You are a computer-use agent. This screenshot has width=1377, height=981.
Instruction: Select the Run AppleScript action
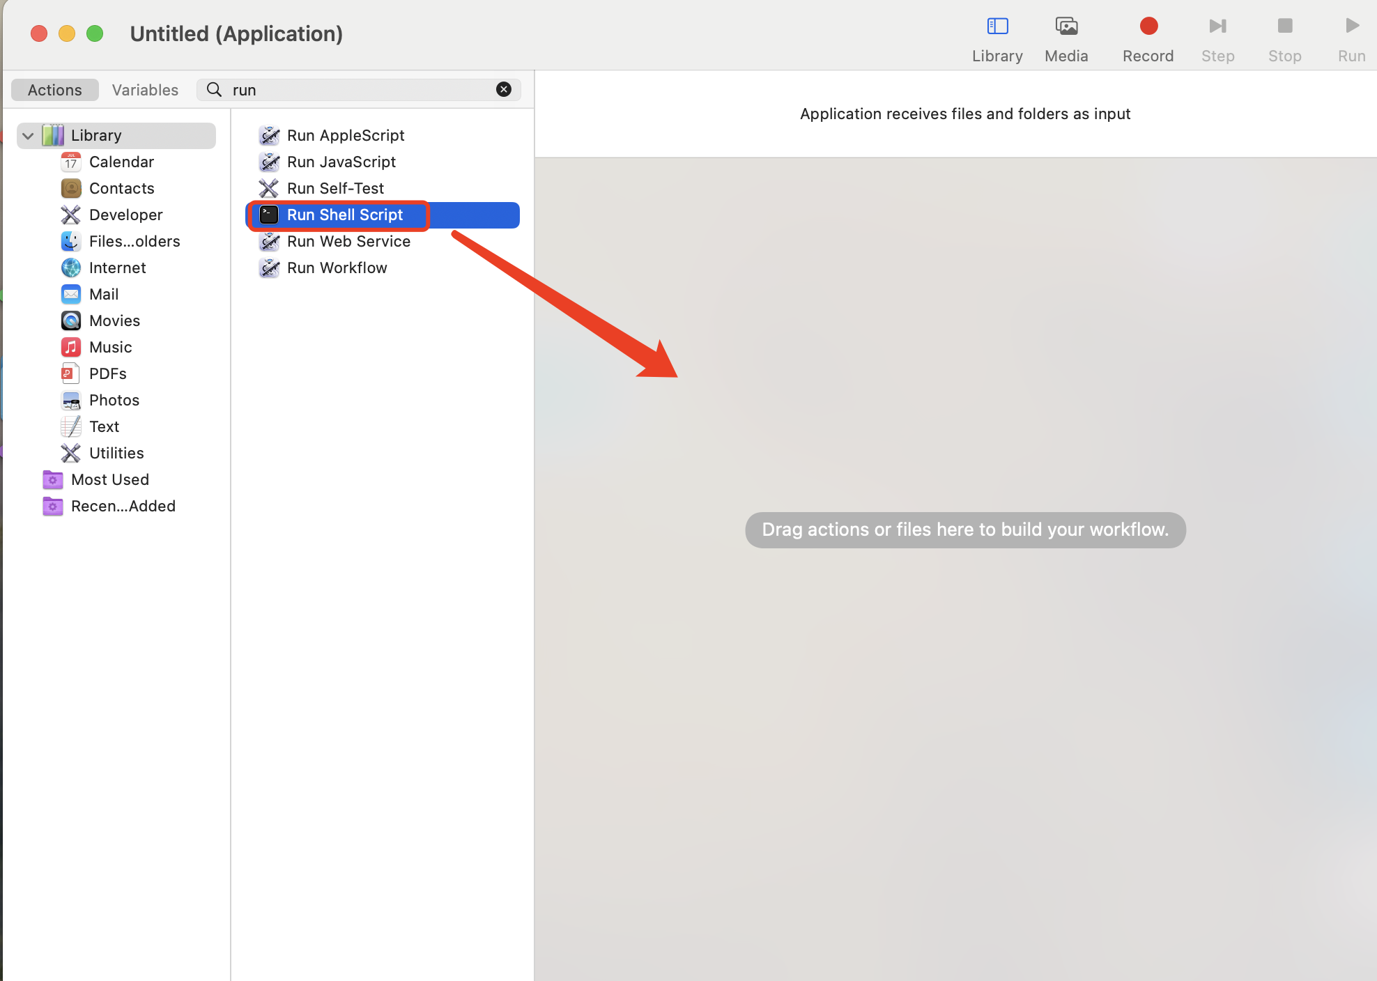345,135
